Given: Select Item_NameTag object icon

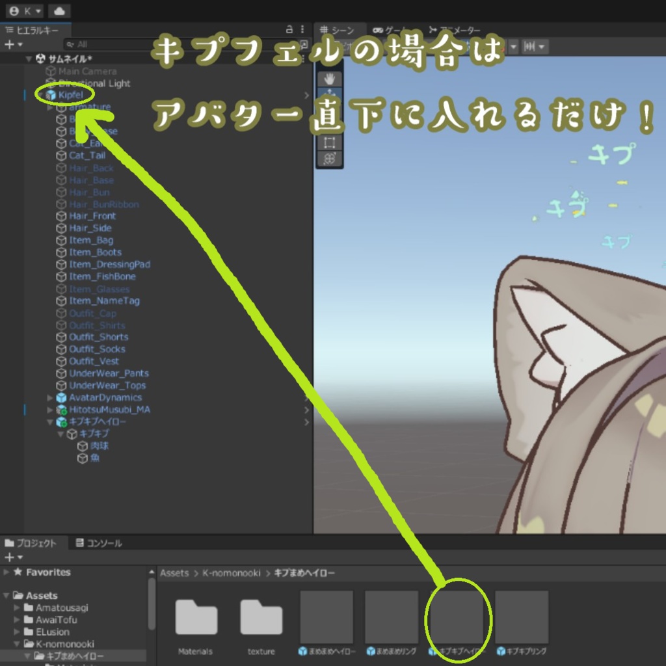Looking at the screenshot, I should tap(61, 300).
